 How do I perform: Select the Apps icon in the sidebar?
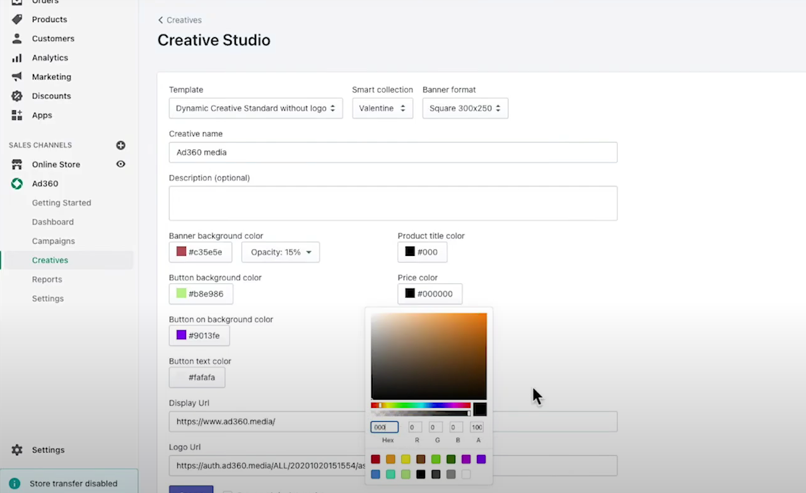point(18,115)
